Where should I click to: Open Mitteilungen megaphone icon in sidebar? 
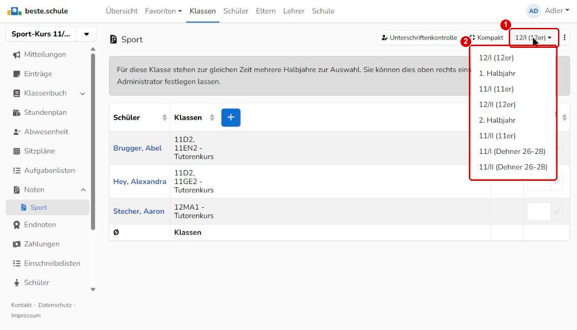tap(17, 55)
